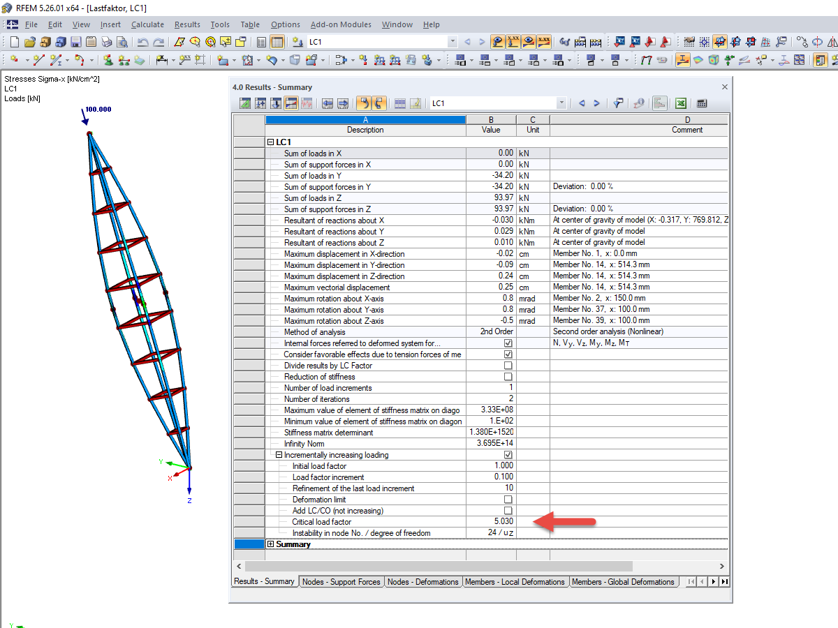This screenshot has height=628, width=838.
Task: Toggle 'Incrementally increasing loading' checkbox
Action: [x=508, y=455]
